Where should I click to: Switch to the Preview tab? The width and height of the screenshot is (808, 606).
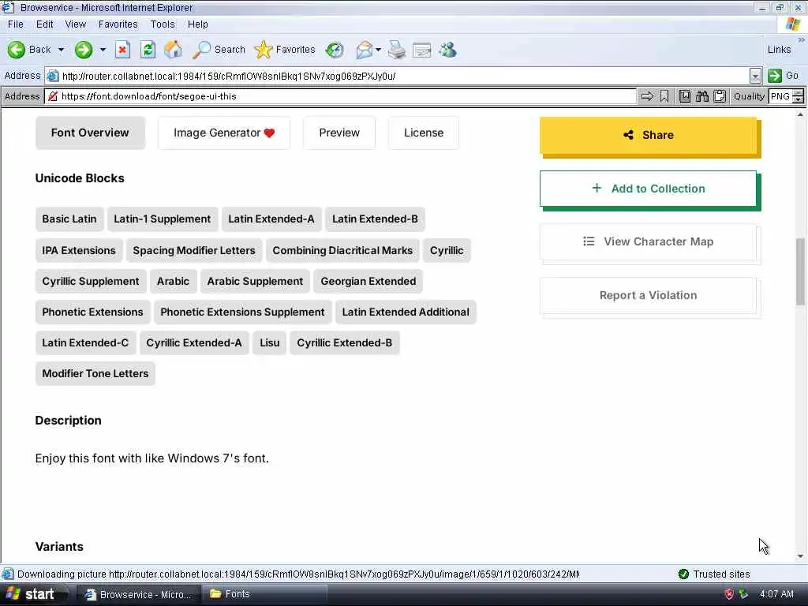coord(339,133)
